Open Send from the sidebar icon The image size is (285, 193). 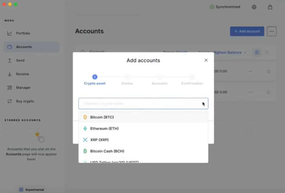(9, 60)
